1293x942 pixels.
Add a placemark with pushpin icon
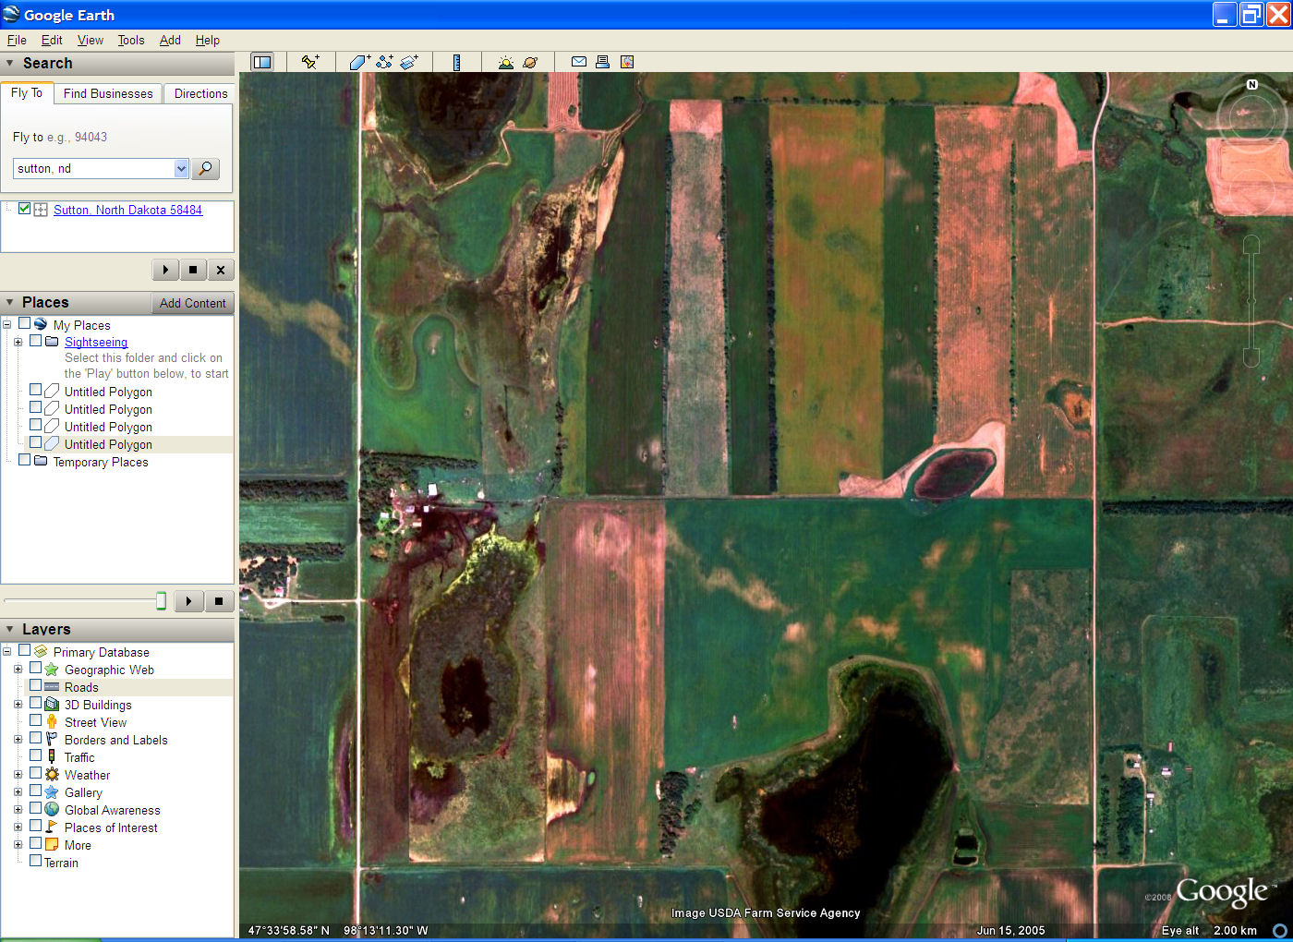tap(310, 62)
